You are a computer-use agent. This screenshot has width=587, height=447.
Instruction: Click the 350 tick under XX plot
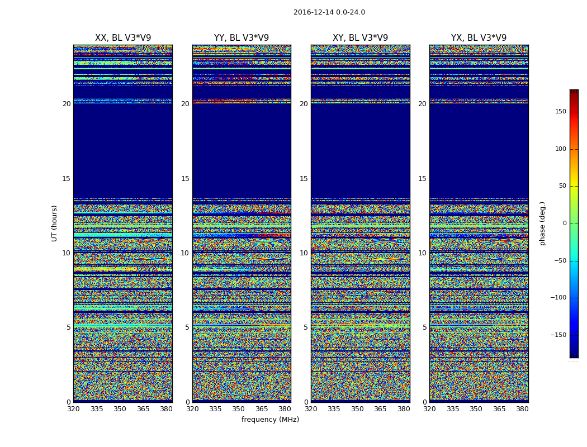point(120,409)
